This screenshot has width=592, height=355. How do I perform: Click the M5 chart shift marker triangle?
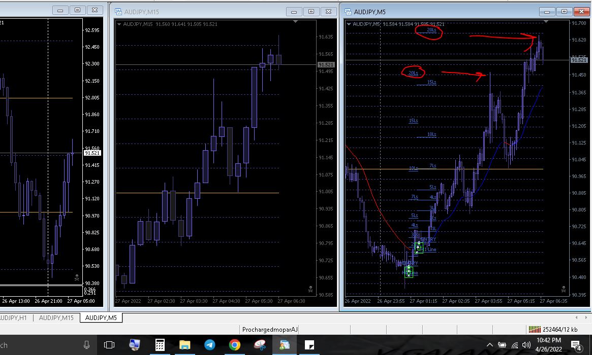[x=546, y=21]
